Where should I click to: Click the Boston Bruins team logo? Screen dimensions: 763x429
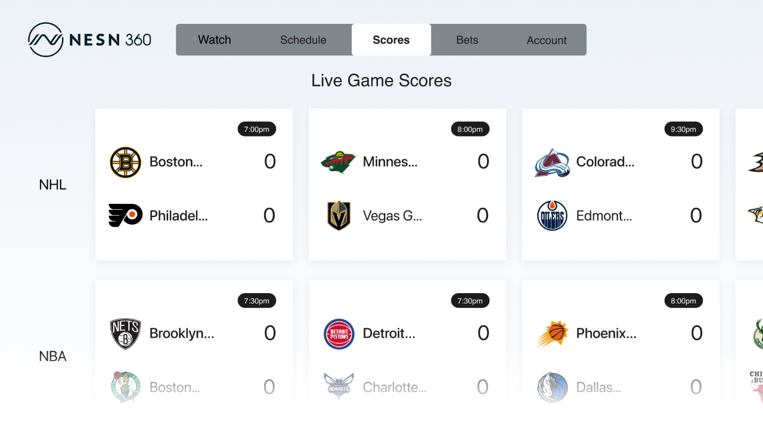126,161
